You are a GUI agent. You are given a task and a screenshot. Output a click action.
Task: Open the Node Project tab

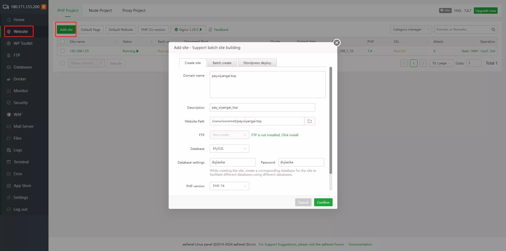[x=100, y=11]
